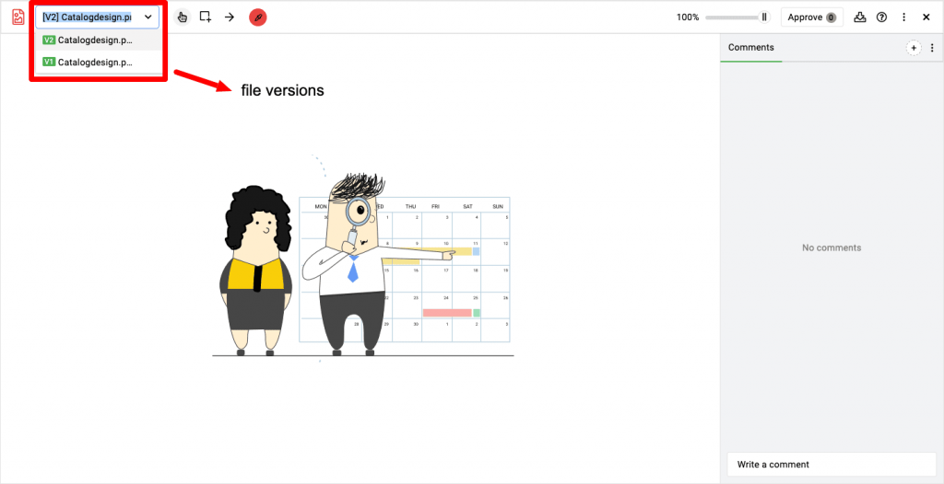The width and height of the screenshot is (944, 484).
Task: Click the Write a comment field
Action: (832, 464)
